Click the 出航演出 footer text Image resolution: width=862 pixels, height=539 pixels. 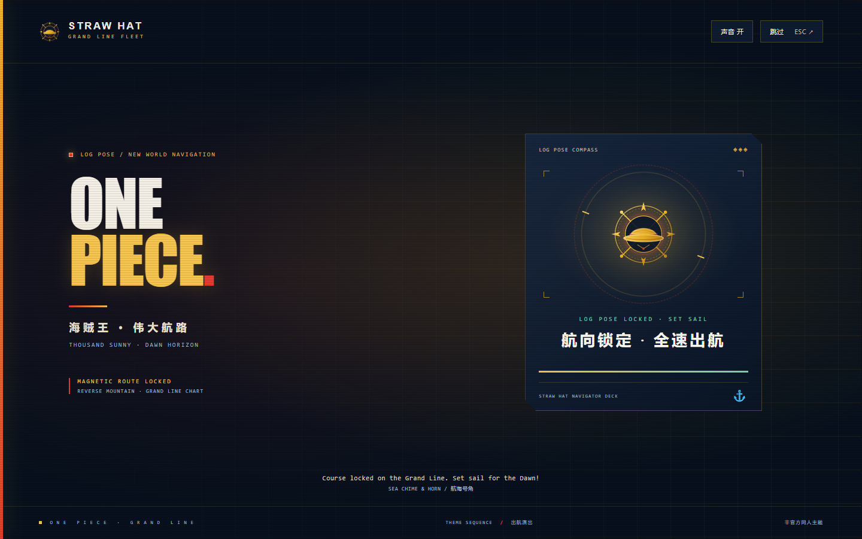click(521, 522)
